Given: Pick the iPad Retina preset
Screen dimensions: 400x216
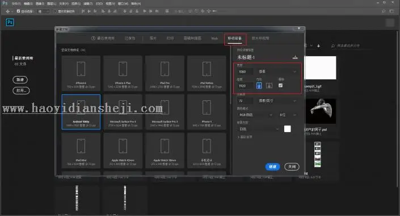Looking at the screenshot, I should click(207, 73).
